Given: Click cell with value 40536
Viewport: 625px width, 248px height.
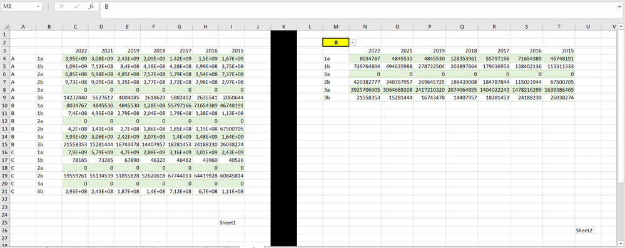Looking at the screenshot, I should point(231,160).
